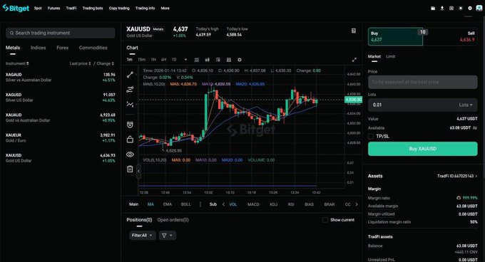Open the chart indicators icon
Screen dimensions: 485x262
pos(196,60)
